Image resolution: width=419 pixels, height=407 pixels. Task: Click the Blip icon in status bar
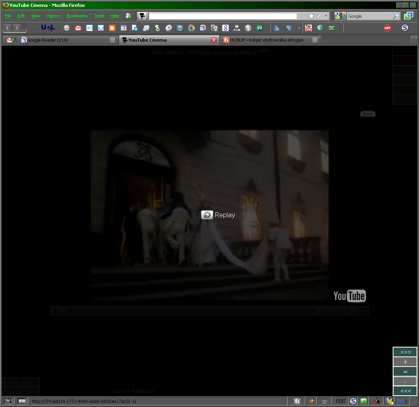pyautogui.click(x=297, y=401)
